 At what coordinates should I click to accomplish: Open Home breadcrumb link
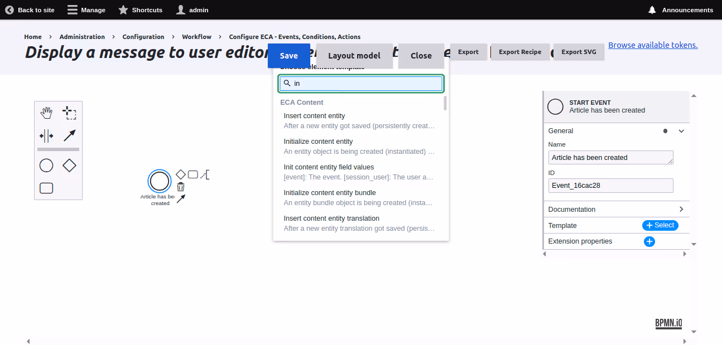[x=33, y=37]
